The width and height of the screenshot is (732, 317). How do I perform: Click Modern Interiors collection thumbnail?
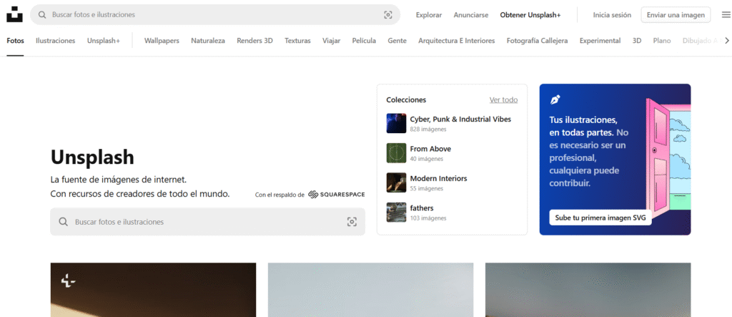(396, 182)
